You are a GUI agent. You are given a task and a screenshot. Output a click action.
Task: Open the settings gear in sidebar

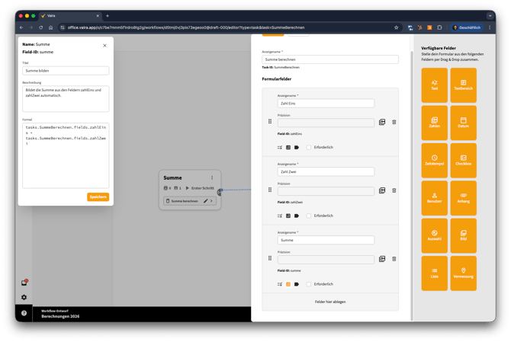24,297
